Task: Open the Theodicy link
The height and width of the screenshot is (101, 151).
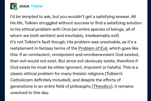Action: [102, 86]
